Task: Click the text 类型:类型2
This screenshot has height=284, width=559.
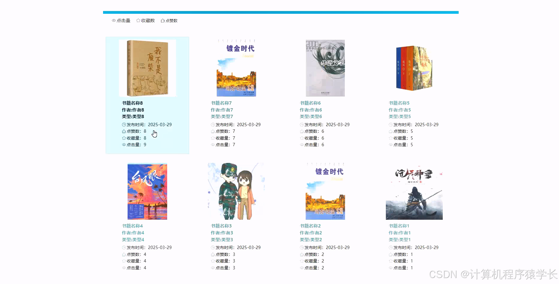Action: [x=311, y=239]
